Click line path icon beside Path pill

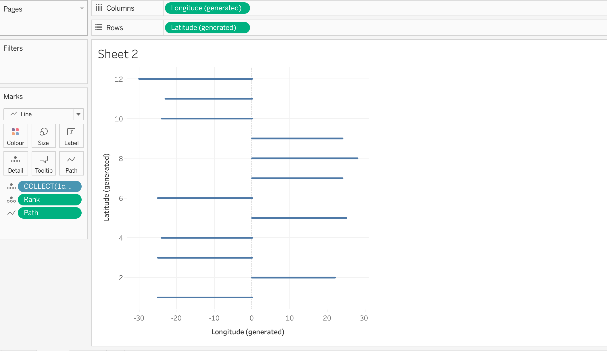click(x=11, y=213)
